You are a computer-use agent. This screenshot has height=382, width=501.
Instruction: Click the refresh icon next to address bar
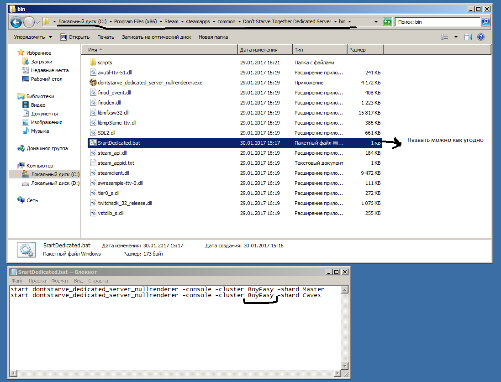pyautogui.click(x=387, y=21)
